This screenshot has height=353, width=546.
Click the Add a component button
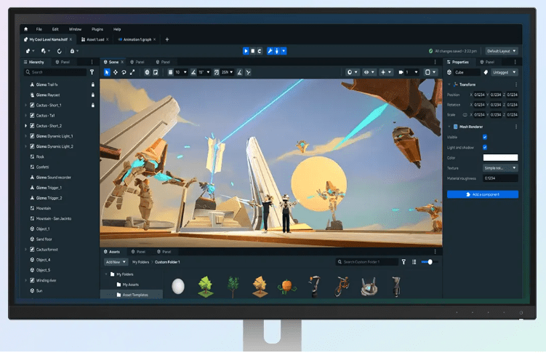483,194
